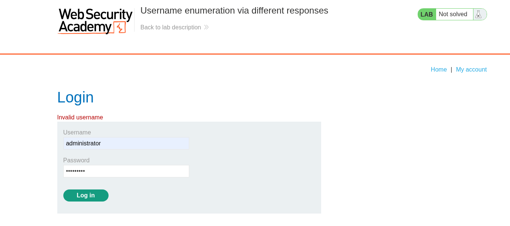Click the orange lightning bolt in logo
Image resolution: width=510 pixels, height=226 pixels.
tap(120, 27)
